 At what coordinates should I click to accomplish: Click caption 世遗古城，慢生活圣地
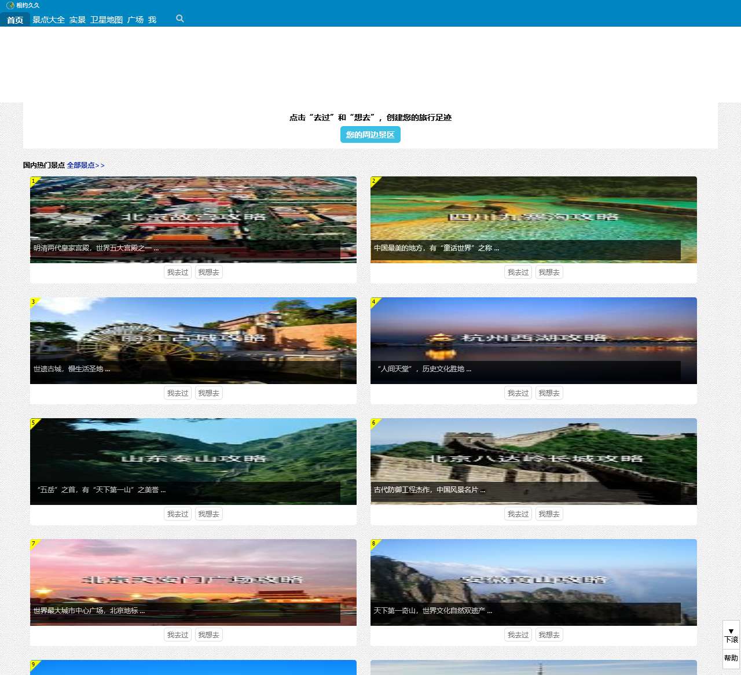[x=72, y=369]
